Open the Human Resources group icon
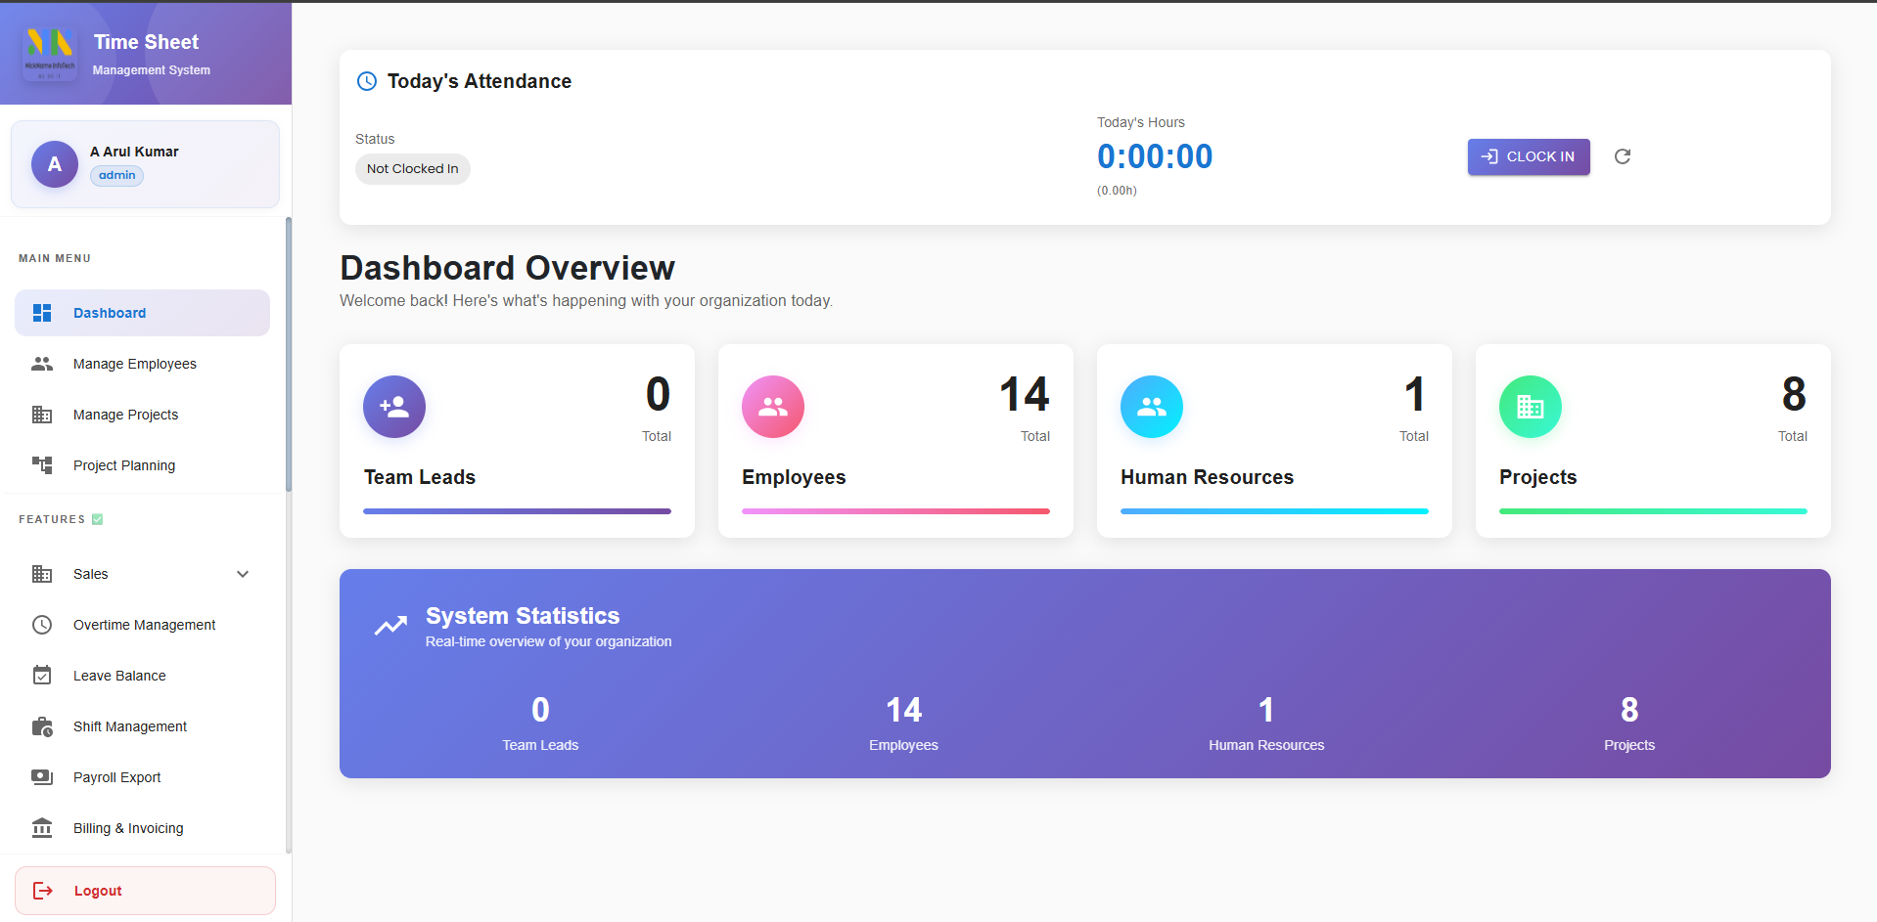 pyautogui.click(x=1151, y=406)
